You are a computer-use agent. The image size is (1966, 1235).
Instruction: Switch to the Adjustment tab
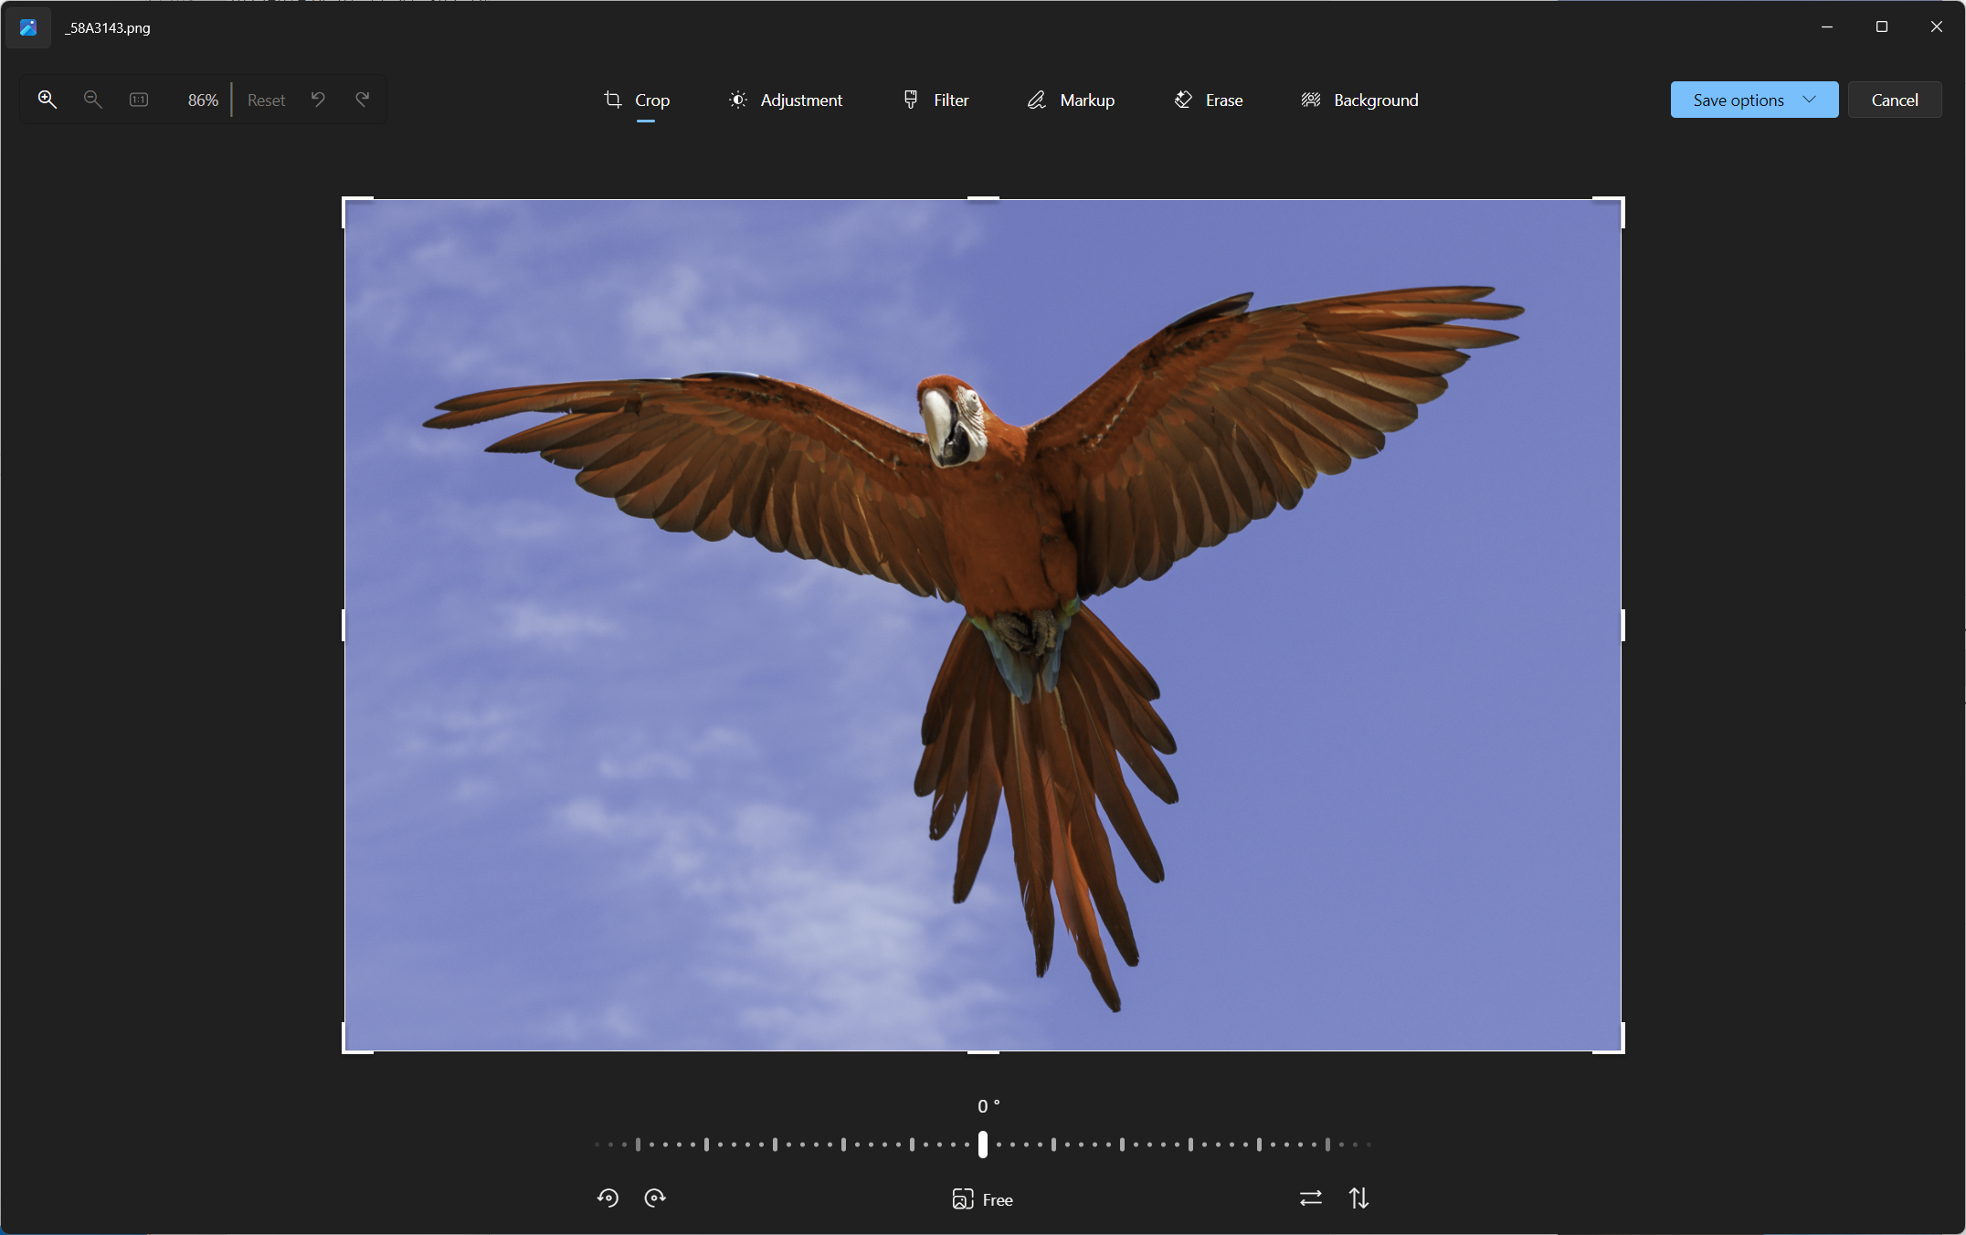(x=786, y=100)
